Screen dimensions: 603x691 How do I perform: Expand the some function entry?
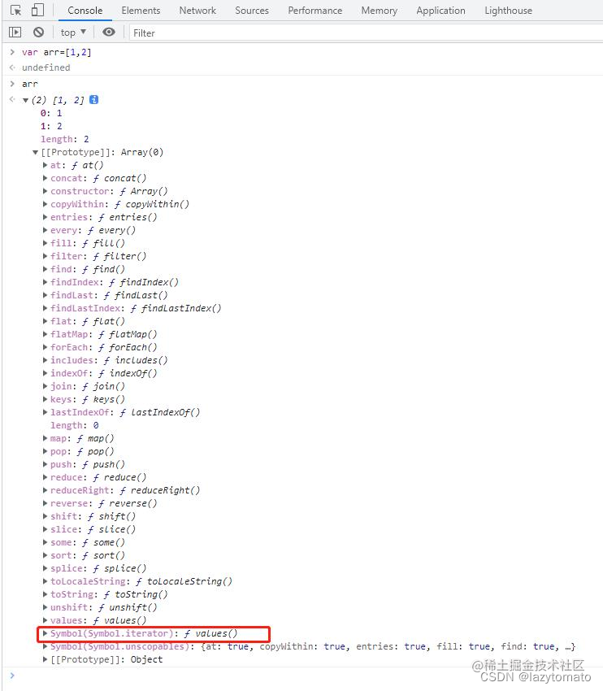point(45,542)
